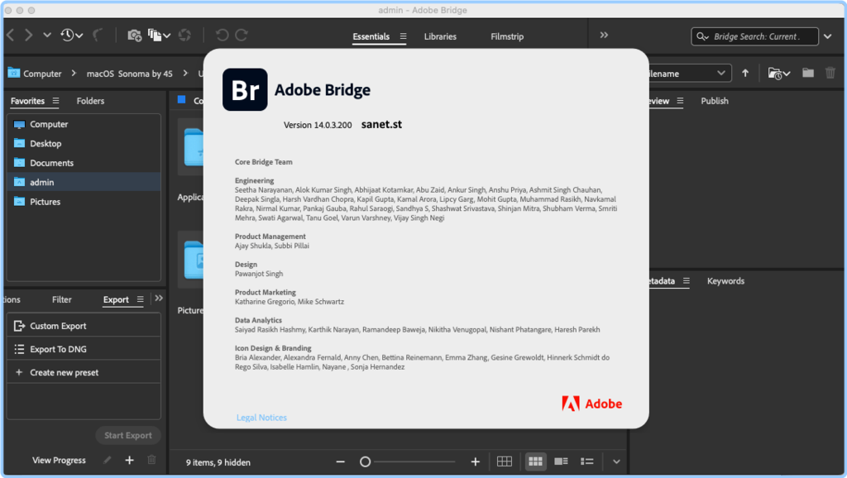Image resolution: width=847 pixels, height=478 pixels.
Task: Add a new export preset with plus icon
Action: pyautogui.click(x=129, y=460)
